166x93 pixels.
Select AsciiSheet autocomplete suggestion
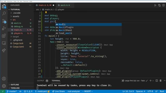click(x=89, y=30)
